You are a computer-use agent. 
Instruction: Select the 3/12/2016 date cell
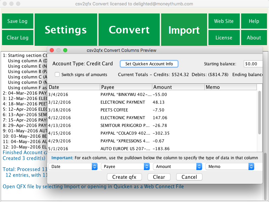(x=74, y=102)
